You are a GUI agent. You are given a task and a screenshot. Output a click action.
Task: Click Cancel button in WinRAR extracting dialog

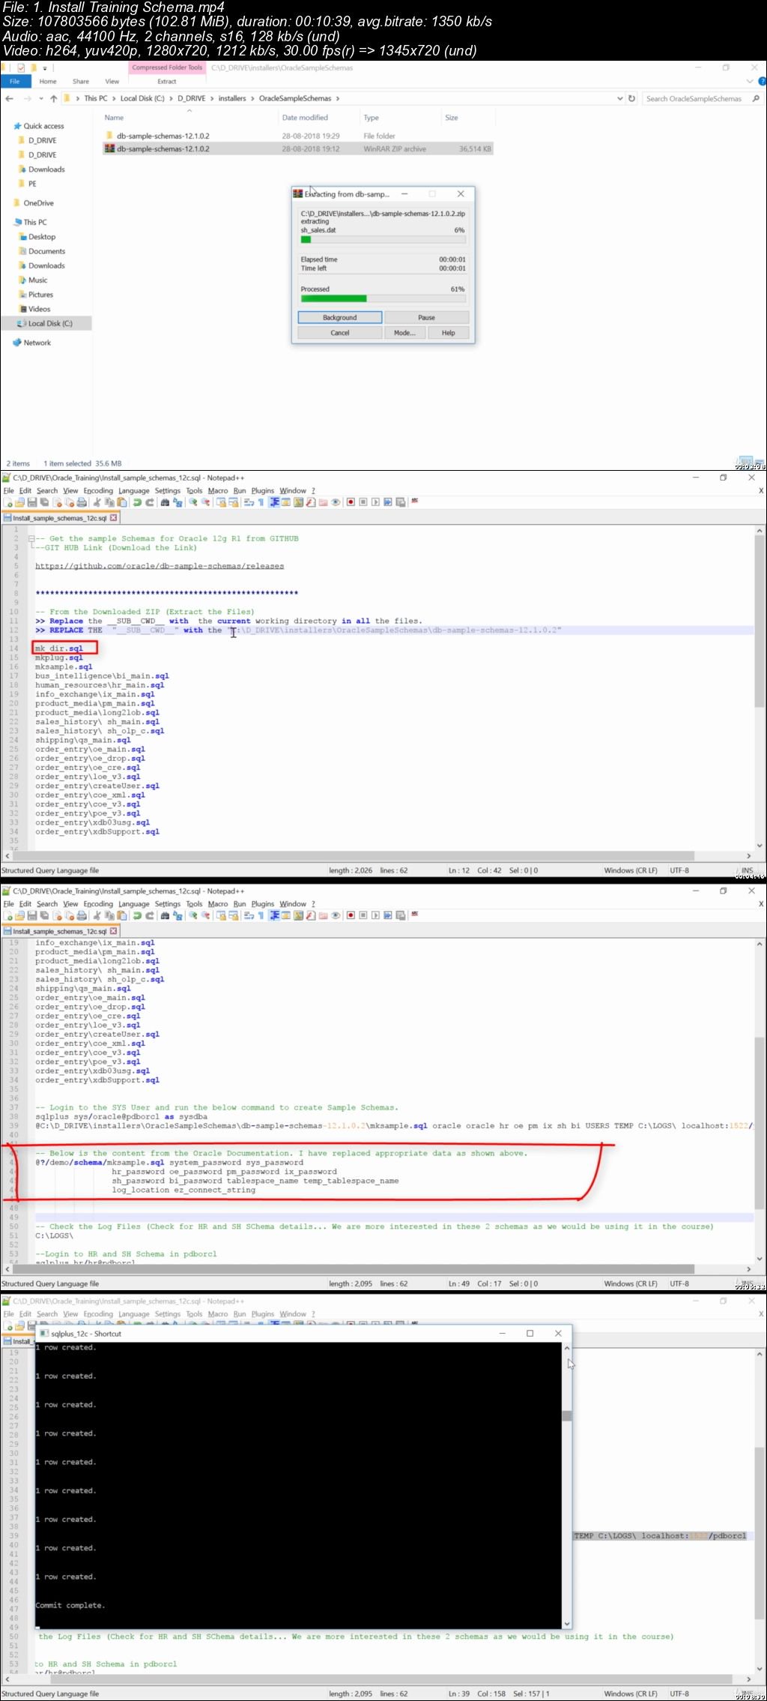[340, 333]
